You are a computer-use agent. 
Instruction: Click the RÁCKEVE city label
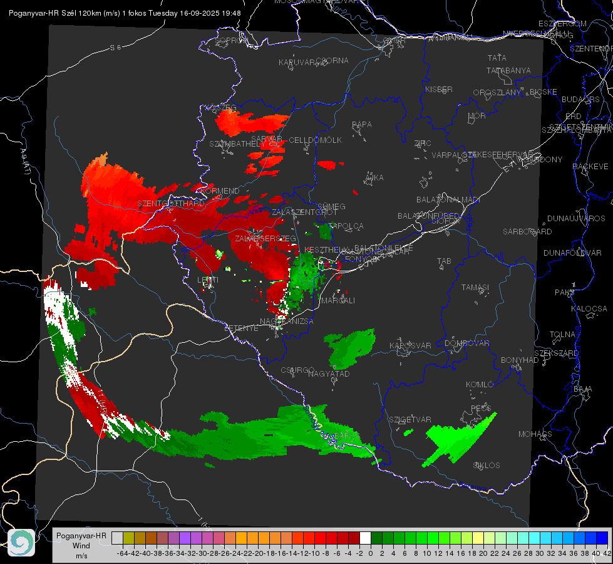coord(590,167)
